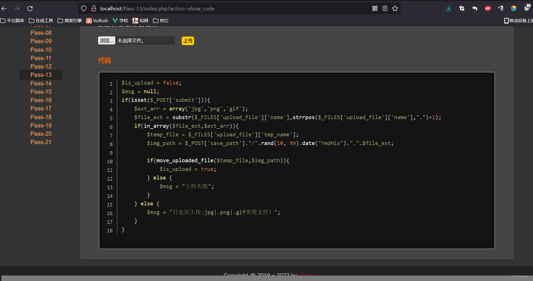Open the 学校 bookmark

[120, 21]
